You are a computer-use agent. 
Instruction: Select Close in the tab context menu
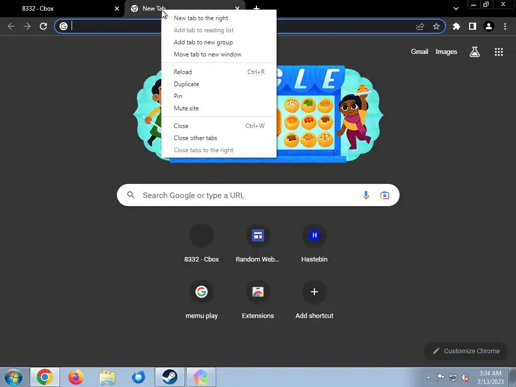tap(219, 125)
